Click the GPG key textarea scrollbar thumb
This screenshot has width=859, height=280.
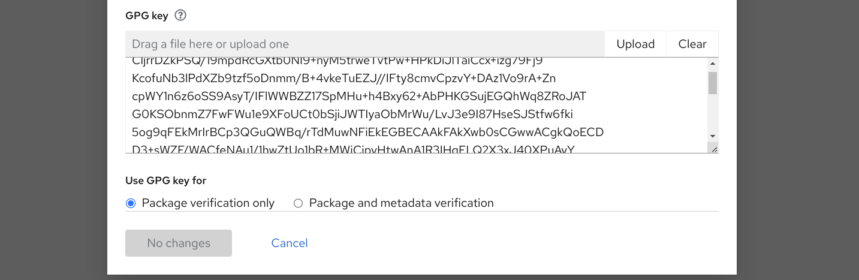[x=712, y=83]
